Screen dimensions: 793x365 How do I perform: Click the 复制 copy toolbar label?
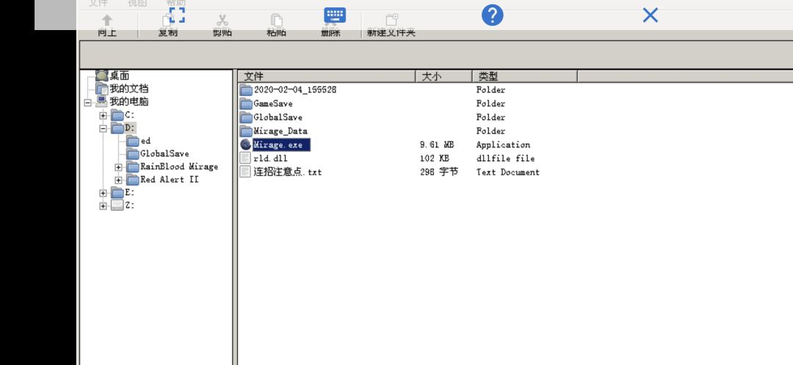coord(168,33)
